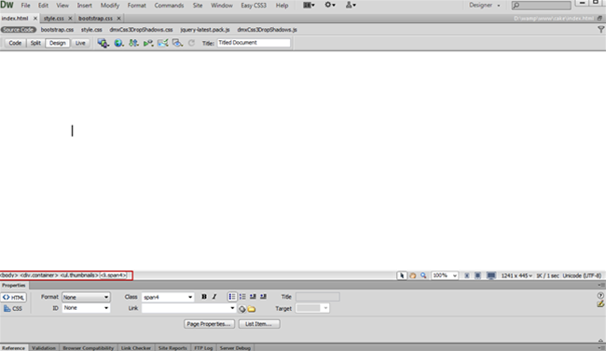Click the document Title input field
The image size is (606, 351).
(x=254, y=43)
